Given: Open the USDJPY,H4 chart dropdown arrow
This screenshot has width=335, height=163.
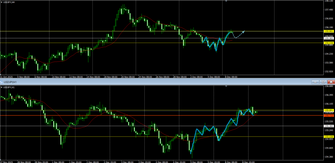Looking at the screenshot, I should 1,2.
